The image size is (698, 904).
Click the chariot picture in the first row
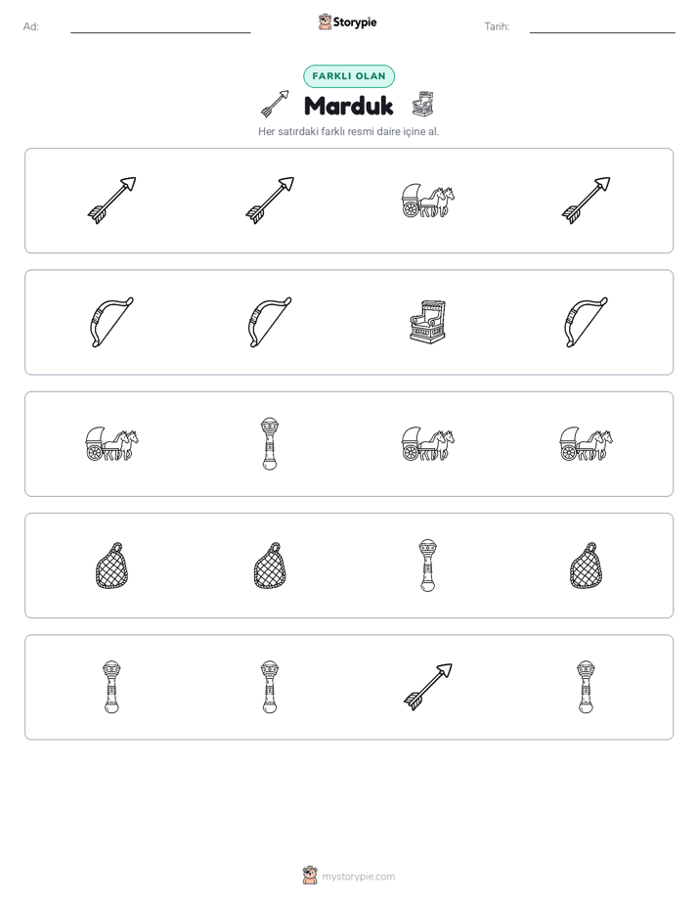pos(428,201)
